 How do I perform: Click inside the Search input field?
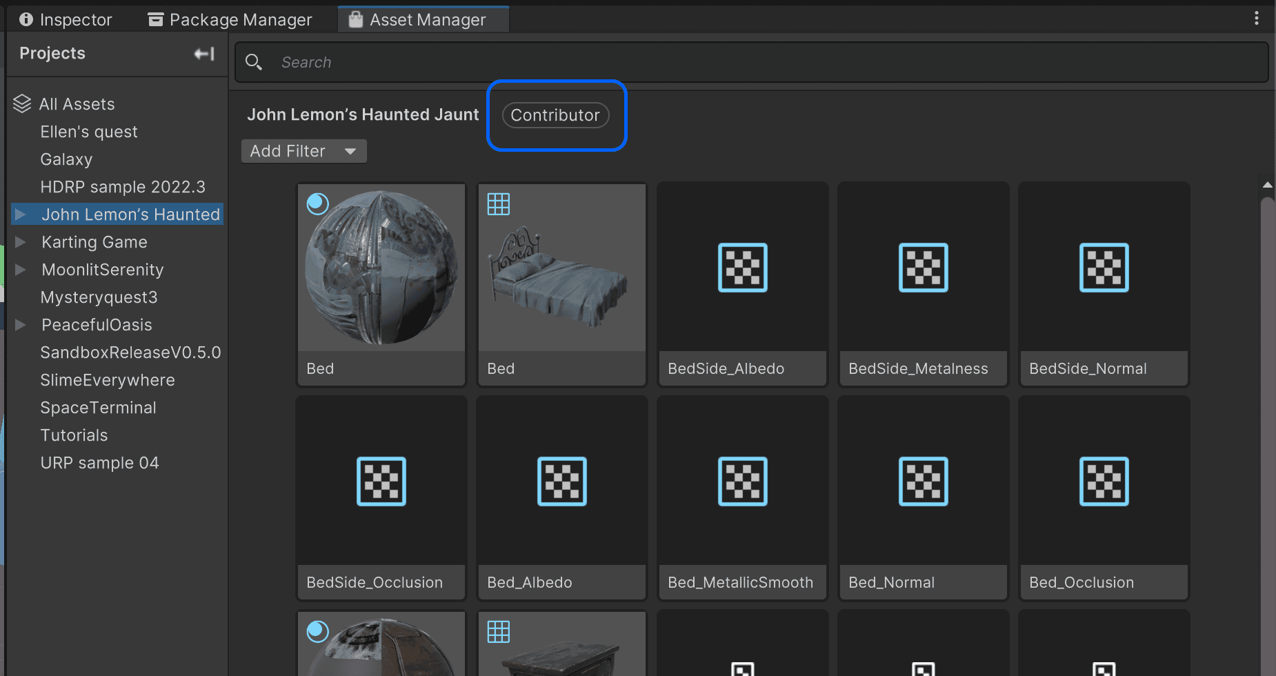tap(483, 62)
